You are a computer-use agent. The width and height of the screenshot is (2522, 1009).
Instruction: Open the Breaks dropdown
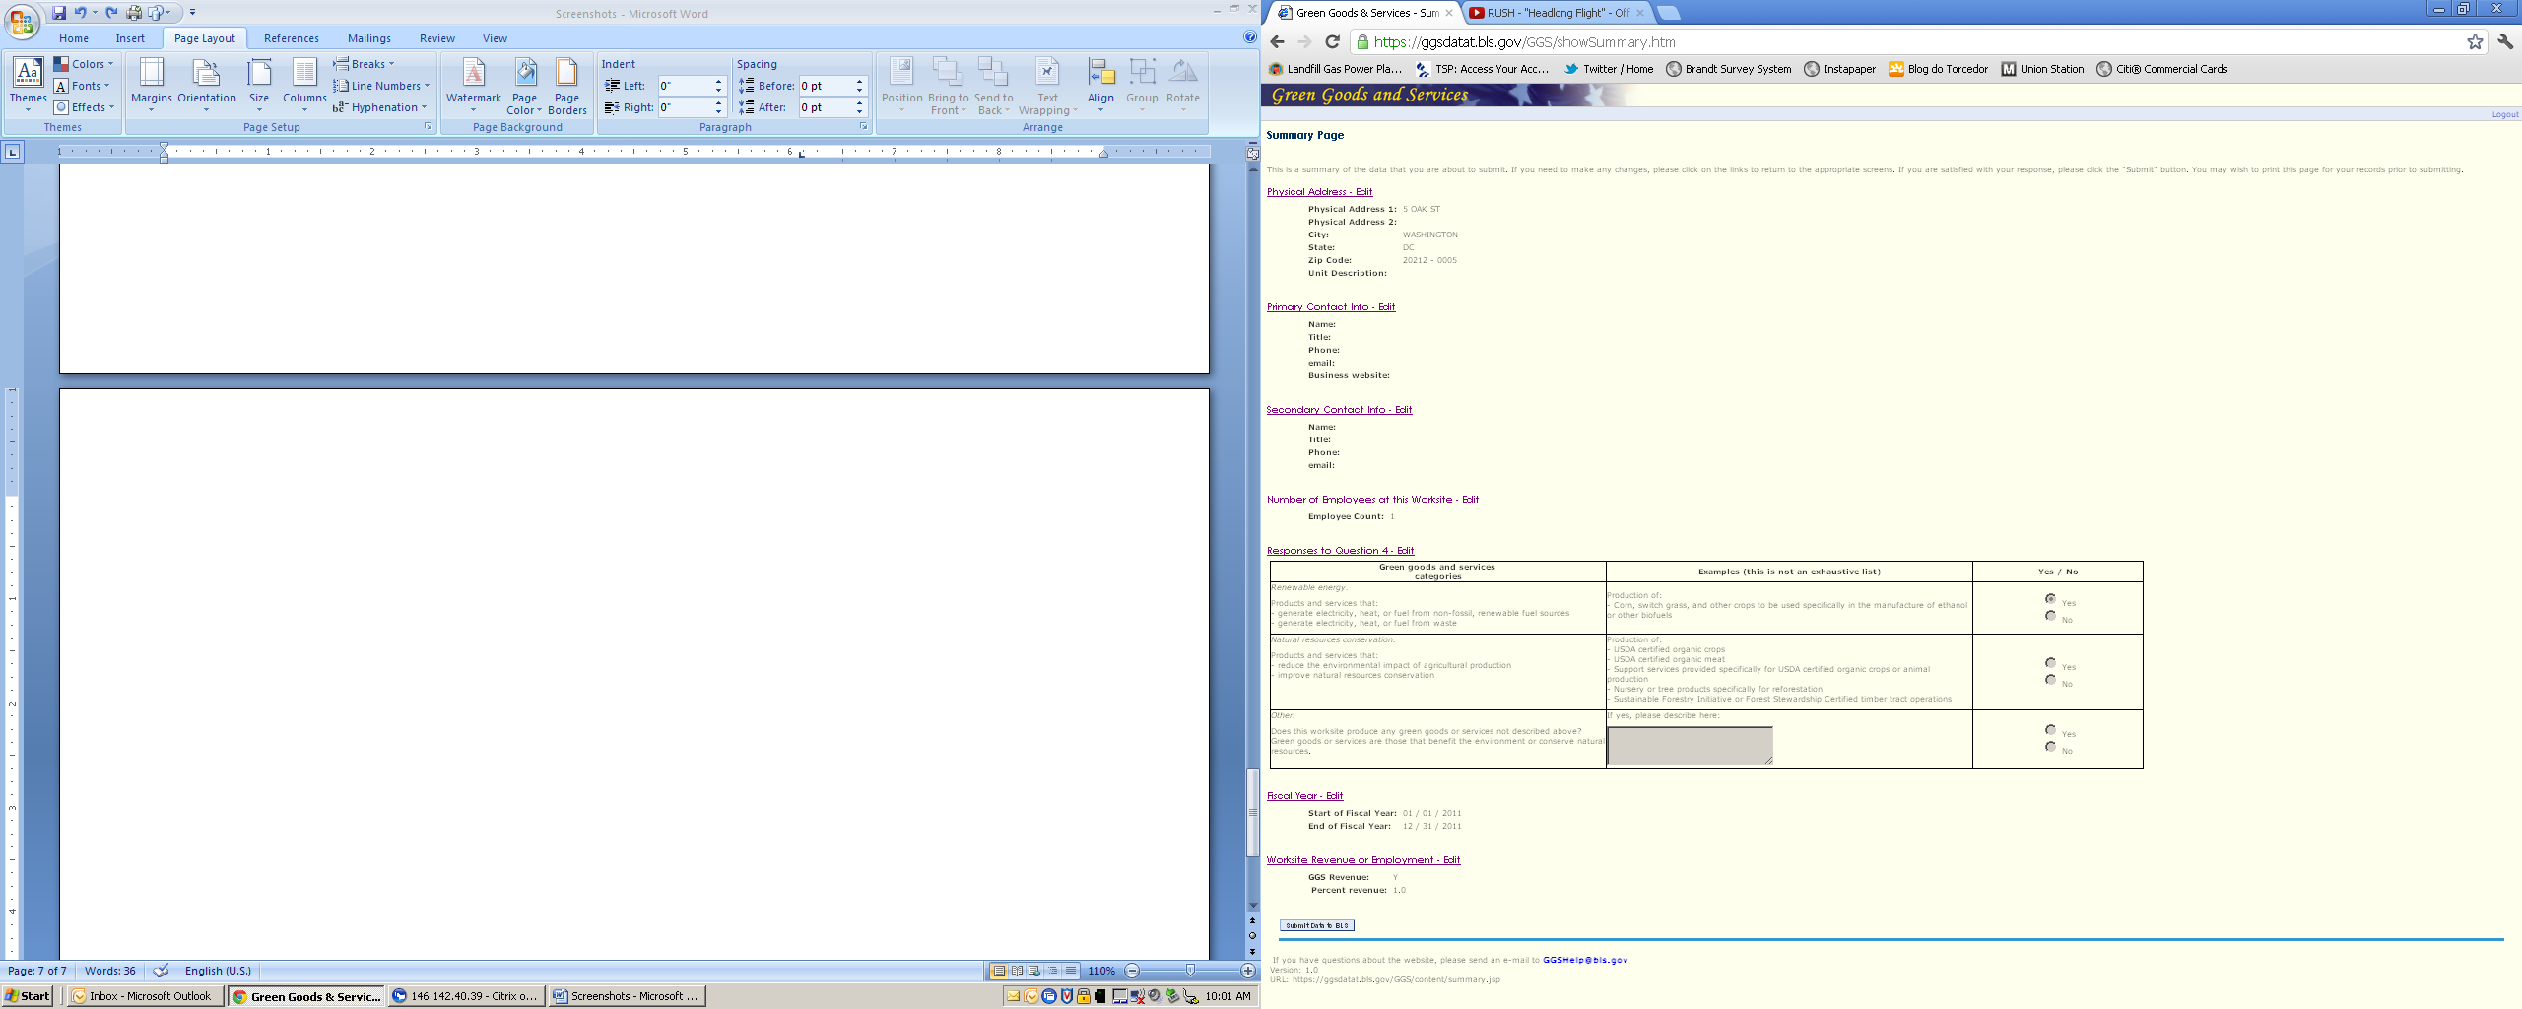pyautogui.click(x=364, y=64)
